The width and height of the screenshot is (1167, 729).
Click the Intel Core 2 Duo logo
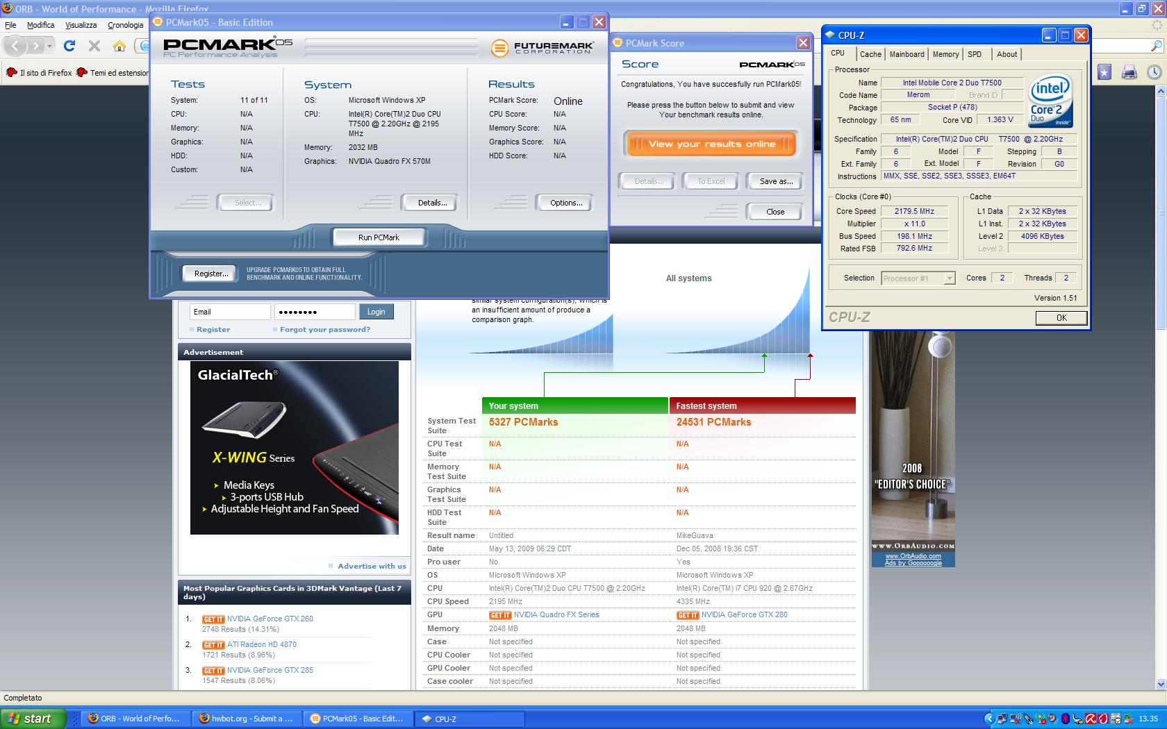[1050, 101]
